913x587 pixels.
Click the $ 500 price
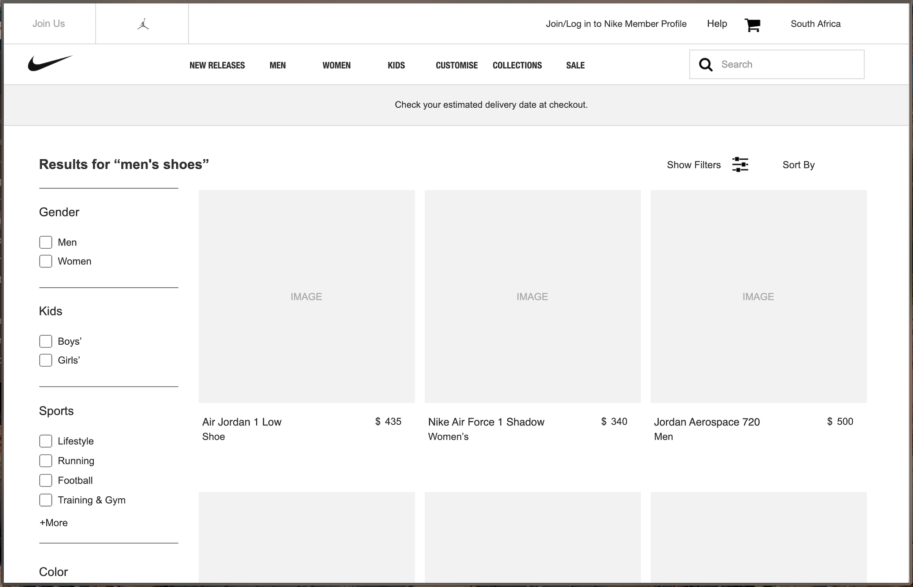click(x=840, y=422)
